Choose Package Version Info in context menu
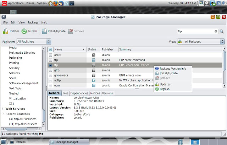This screenshot has height=145, width=227. pyautogui.click(x=173, y=69)
